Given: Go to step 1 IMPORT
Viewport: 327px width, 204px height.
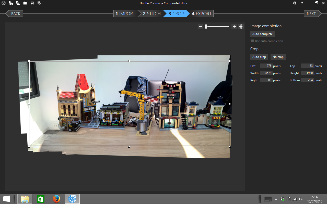Looking at the screenshot, I should (x=125, y=14).
